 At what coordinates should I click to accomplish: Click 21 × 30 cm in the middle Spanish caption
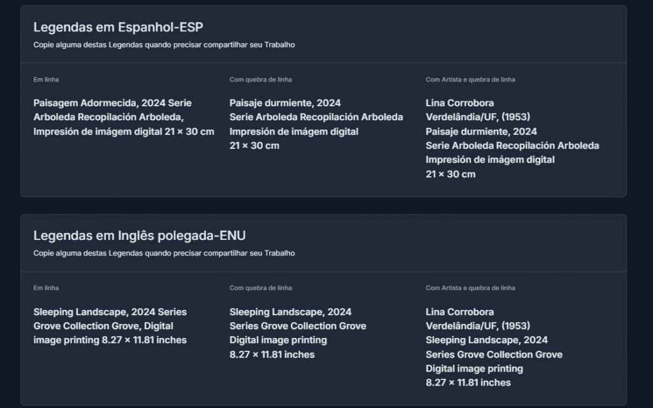[x=254, y=146]
